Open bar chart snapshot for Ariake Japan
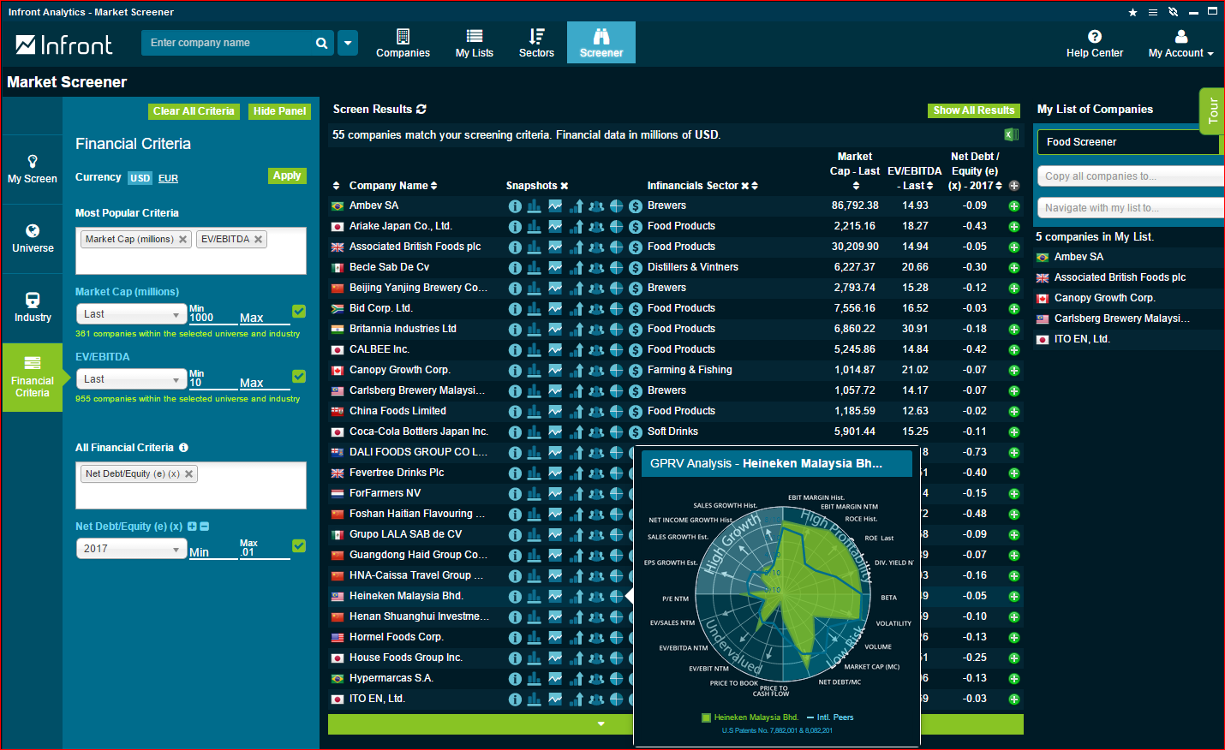This screenshot has height=750, width=1225. click(535, 226)
